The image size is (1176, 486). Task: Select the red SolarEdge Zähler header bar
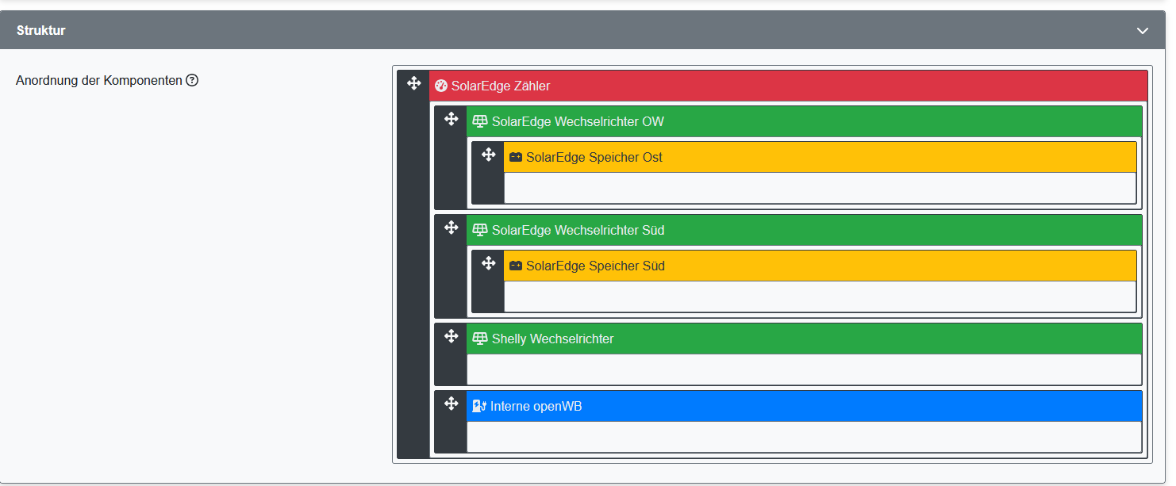click(x=794, y=86)
